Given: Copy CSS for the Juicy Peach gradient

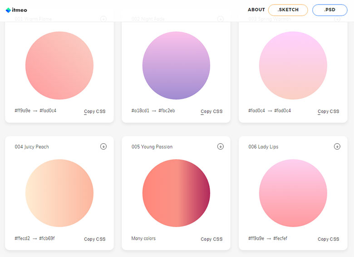Looking at the screenshot, I should (x=95, y=239).
